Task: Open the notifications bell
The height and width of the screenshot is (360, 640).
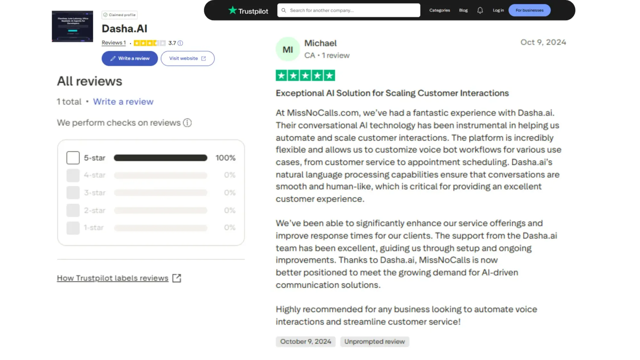Action: coord(480,10)
